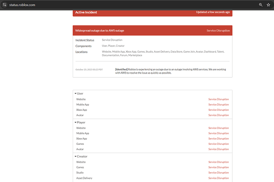Screen dimensions: 274x182
Task: Select Avatar row under User
Action: 152,115
